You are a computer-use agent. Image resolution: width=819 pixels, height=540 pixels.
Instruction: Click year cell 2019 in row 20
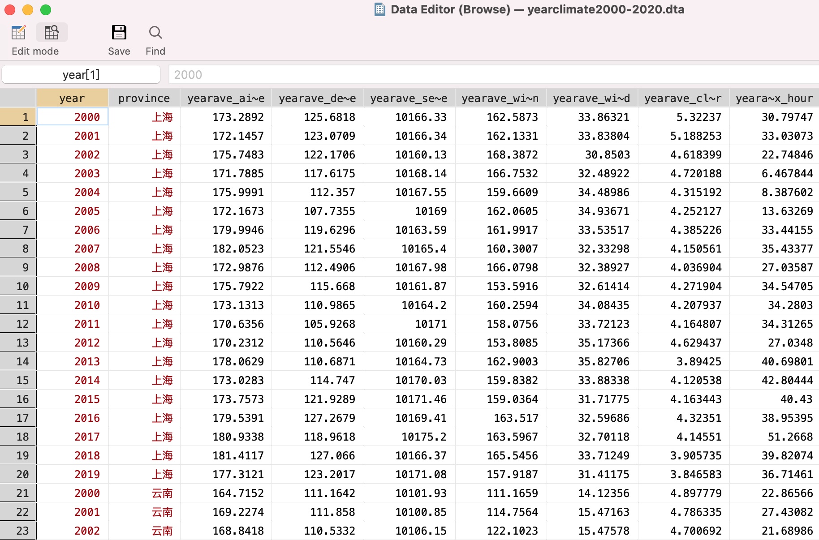click(72, 474)
